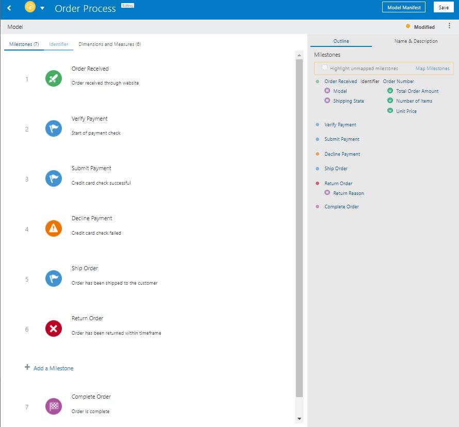Save the Order Process model
Image resolution: width=459 pixels, height=427 pixels.
tap(444, 7)
